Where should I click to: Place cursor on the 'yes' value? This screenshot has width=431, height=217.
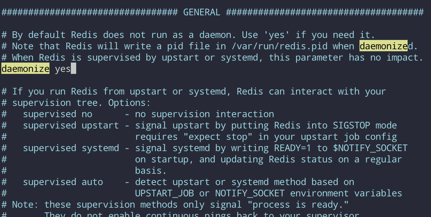[63, 69]
